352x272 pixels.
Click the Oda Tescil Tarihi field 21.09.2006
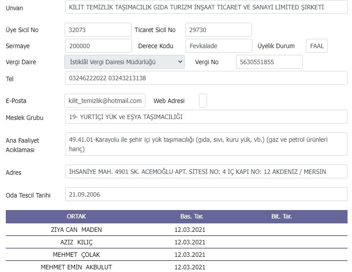[x=206, y=194]
